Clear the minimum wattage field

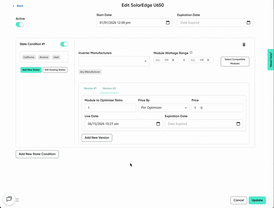[x=173, y=60]
